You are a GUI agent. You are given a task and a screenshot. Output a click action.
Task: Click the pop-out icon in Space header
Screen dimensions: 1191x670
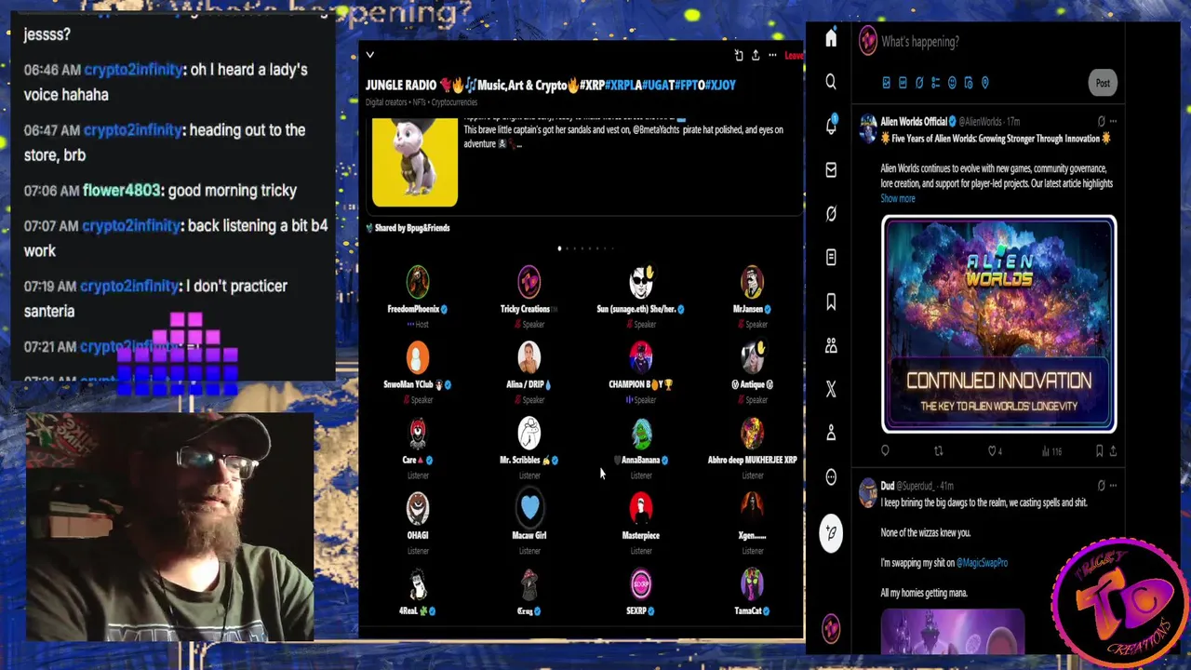739,55
